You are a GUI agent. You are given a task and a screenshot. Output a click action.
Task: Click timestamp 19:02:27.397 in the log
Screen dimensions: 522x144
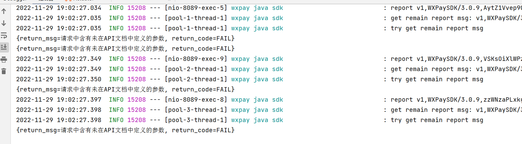coord(79,100)
